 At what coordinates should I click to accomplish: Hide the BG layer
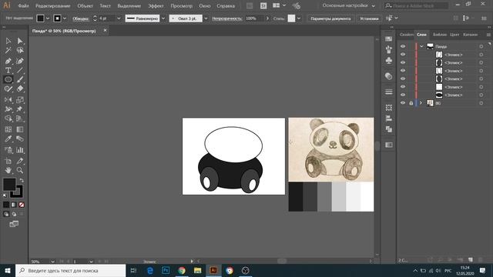click(403, 102)
